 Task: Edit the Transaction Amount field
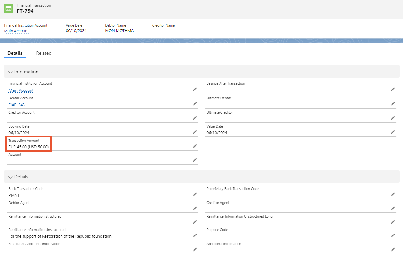(x=195, y=146)
